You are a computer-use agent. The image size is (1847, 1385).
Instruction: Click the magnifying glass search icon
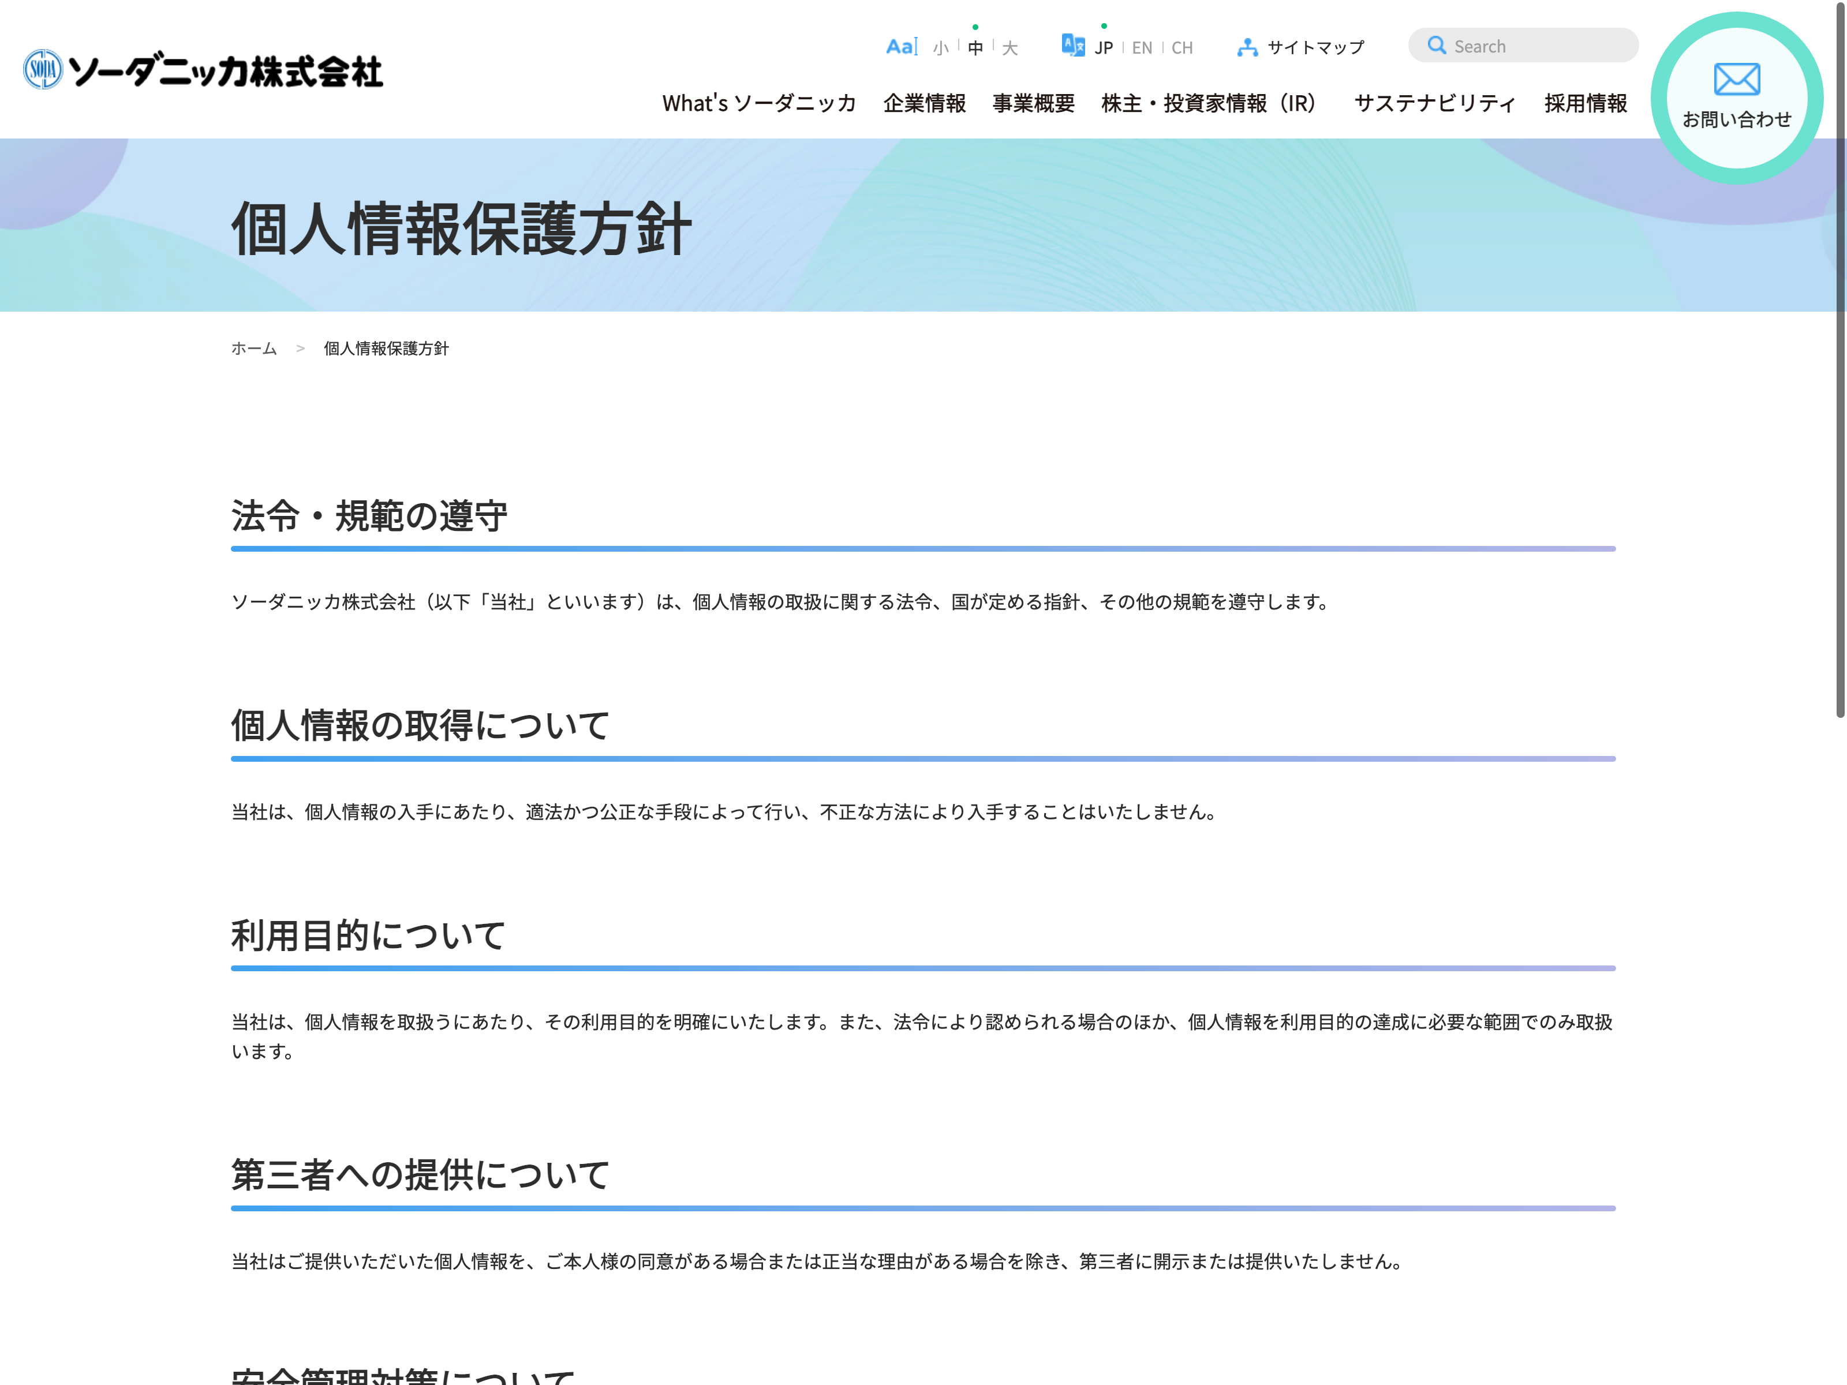tap(1436, 45)
